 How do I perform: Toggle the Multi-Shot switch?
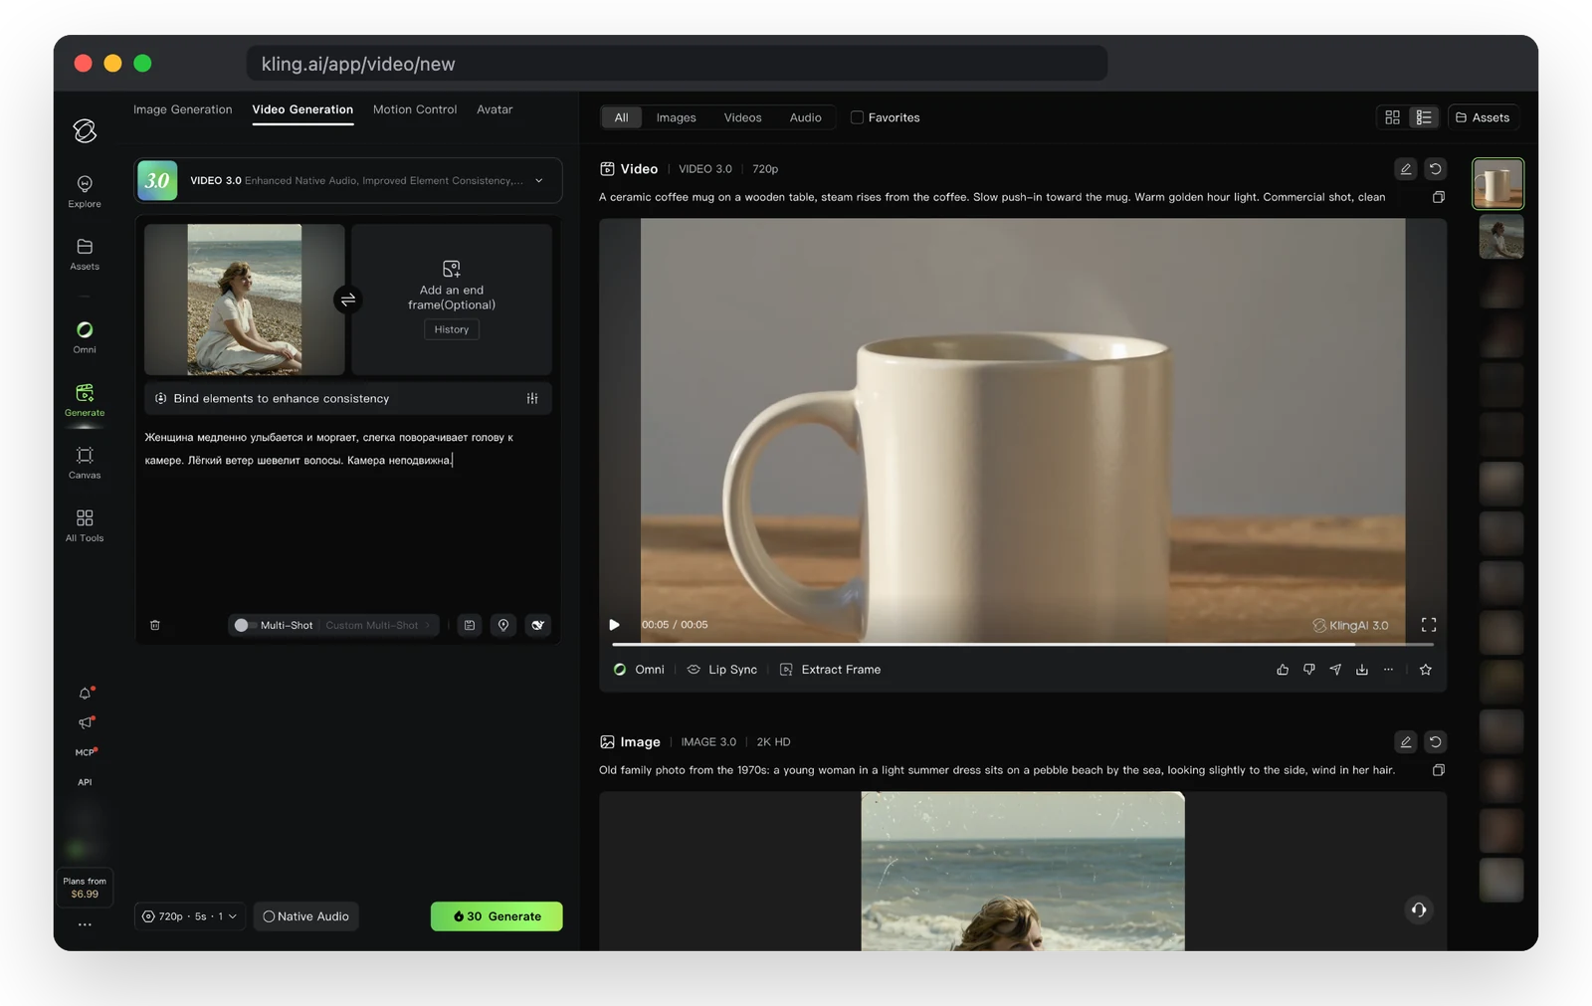245,625
